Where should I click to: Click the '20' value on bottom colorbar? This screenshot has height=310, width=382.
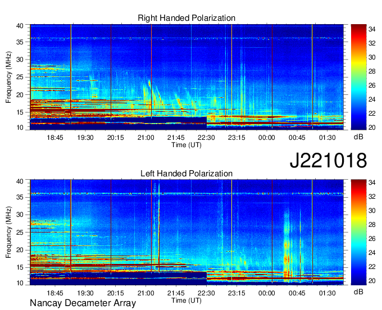pyautogui.click(x=372, y=281)
